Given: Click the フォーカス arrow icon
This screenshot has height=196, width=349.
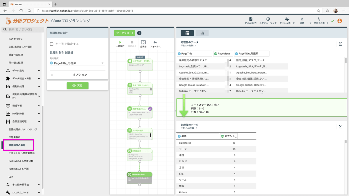Looking at the screenshot, I should [x=155, y=42].
